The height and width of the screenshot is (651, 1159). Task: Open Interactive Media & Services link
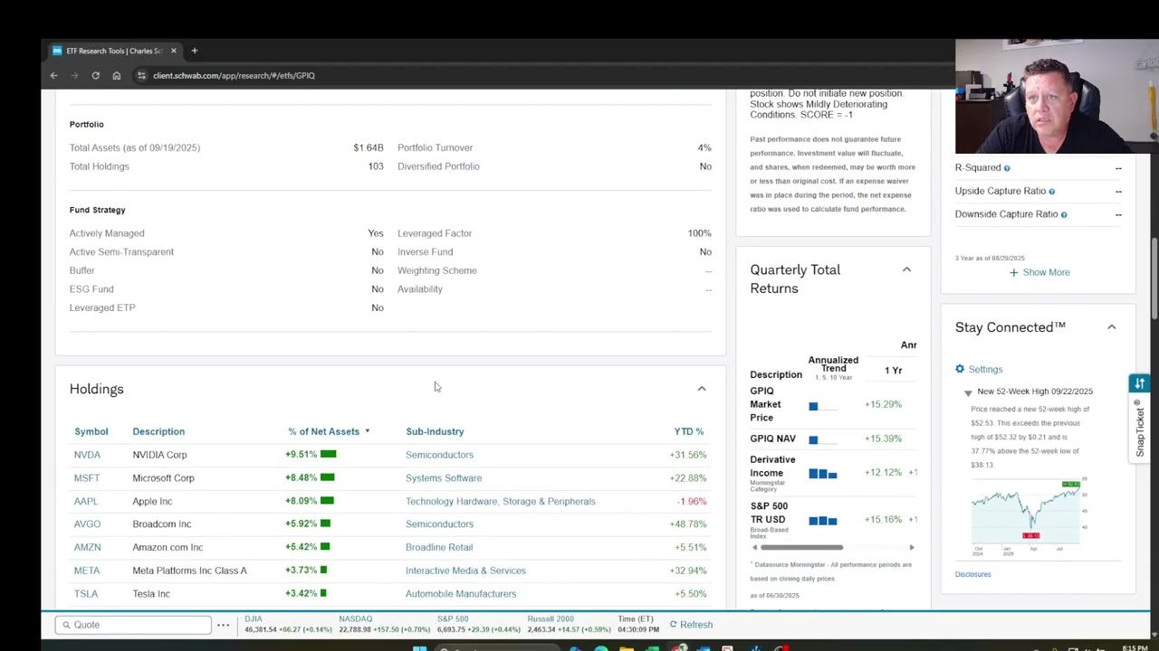point(465,571)
